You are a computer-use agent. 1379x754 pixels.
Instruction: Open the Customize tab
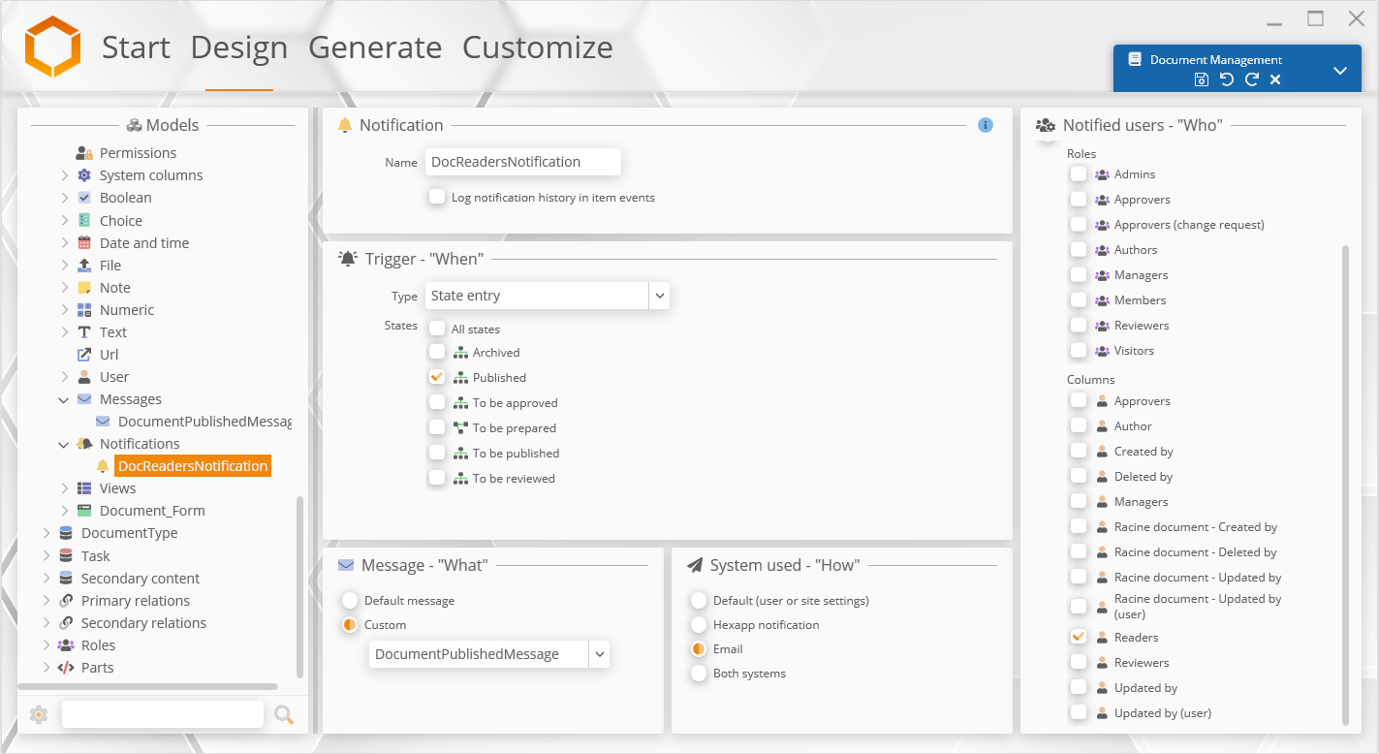537,47
